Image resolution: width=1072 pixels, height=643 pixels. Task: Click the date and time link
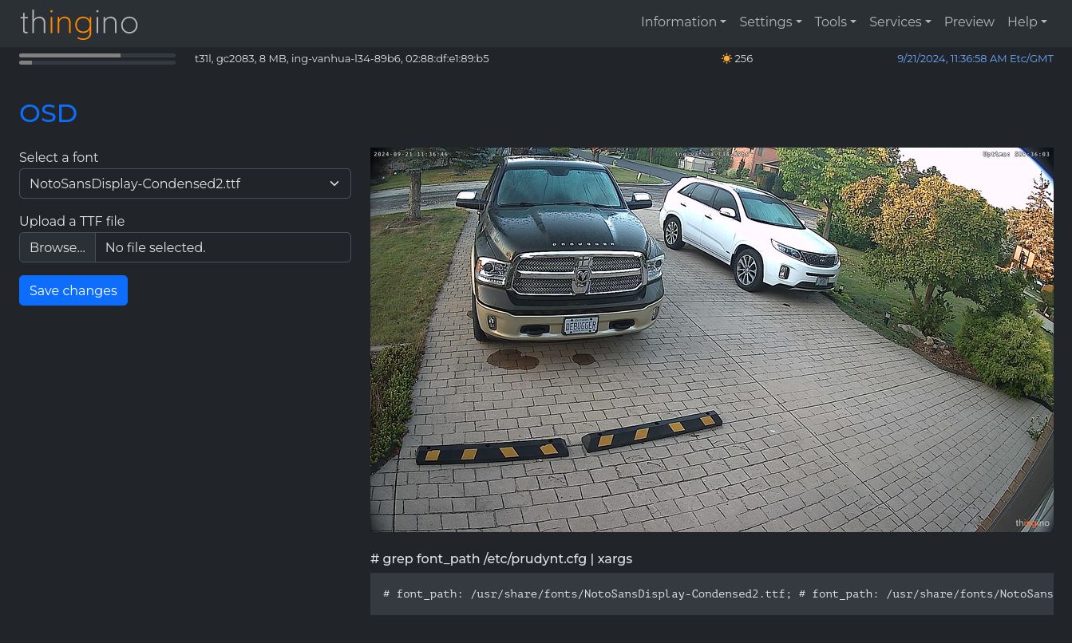pos(975,58)
